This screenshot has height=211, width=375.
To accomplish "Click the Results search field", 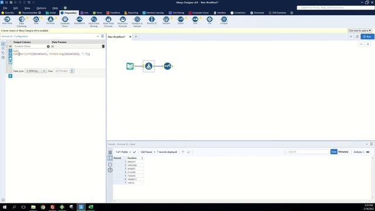I will pos(306,152).
